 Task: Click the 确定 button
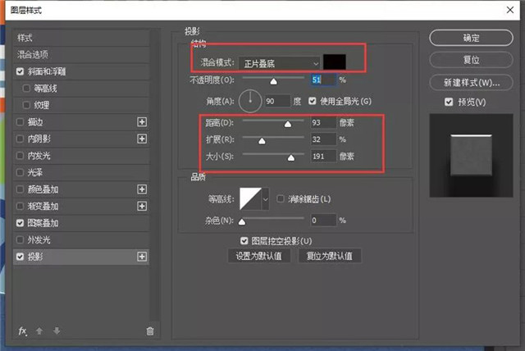coord(471,38)
